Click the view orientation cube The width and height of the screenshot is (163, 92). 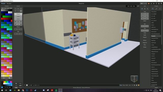pyautogui.click(x=134, y=79)
